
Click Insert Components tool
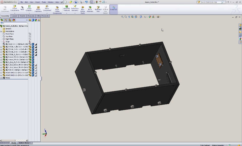(x=15, y=9)
